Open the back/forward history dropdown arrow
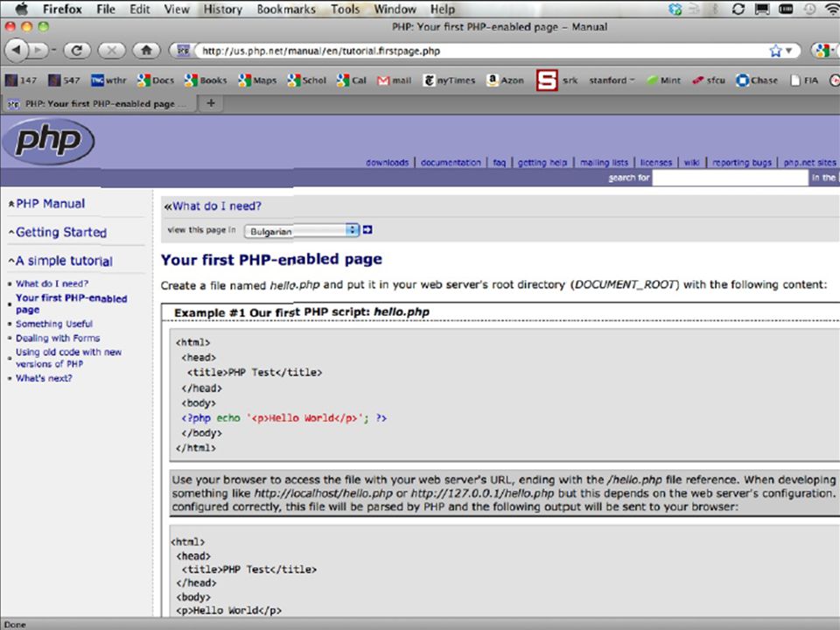The height and width of the screenshot is (630, 840). (53, 51)
